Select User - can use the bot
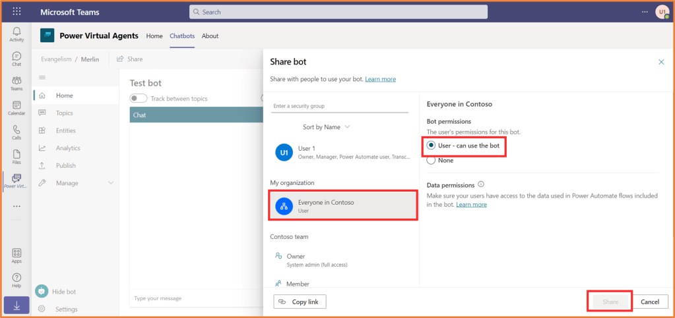675x318 pixels. 432,146
